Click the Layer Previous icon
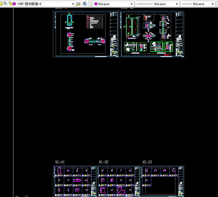Viewport: 218px width, 197px height. [85, 4]
